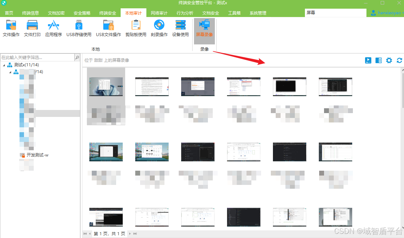
Task: Open the 系统管理 tab
Action: pos(258,13)
